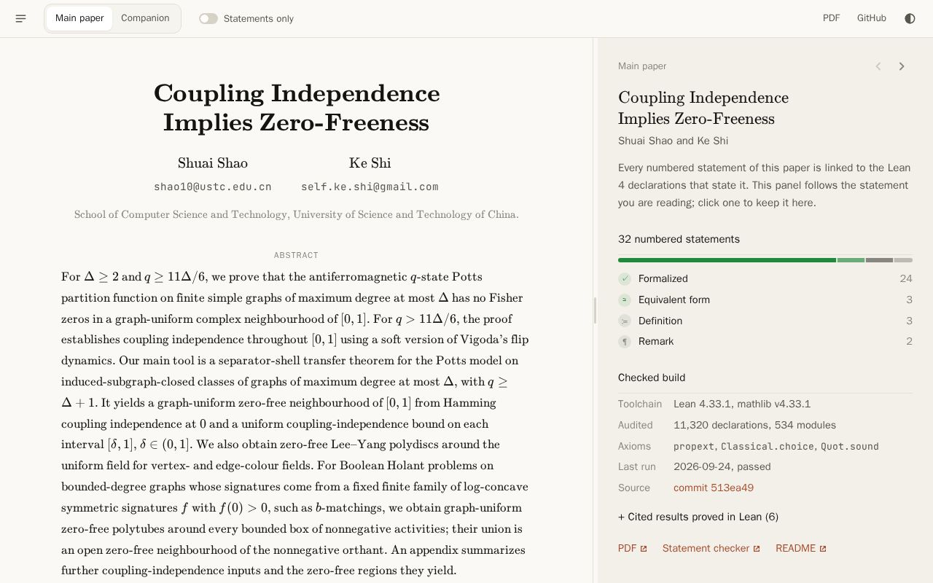This screenshot has width=933, height=583.
Task: Click the Checked build heading
Action: (x=652, y=377)
